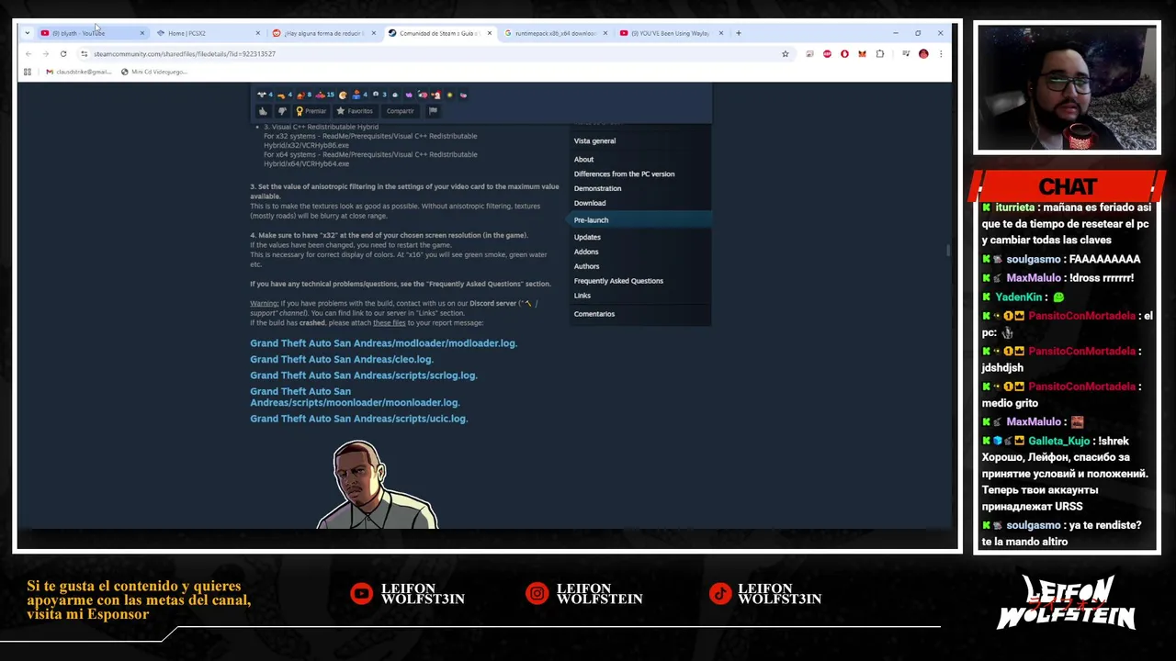Screen dimensions: 1176x661
Task: Switch to 'Hay alguna forma de reducir' tab
Action: coord(323,33)
